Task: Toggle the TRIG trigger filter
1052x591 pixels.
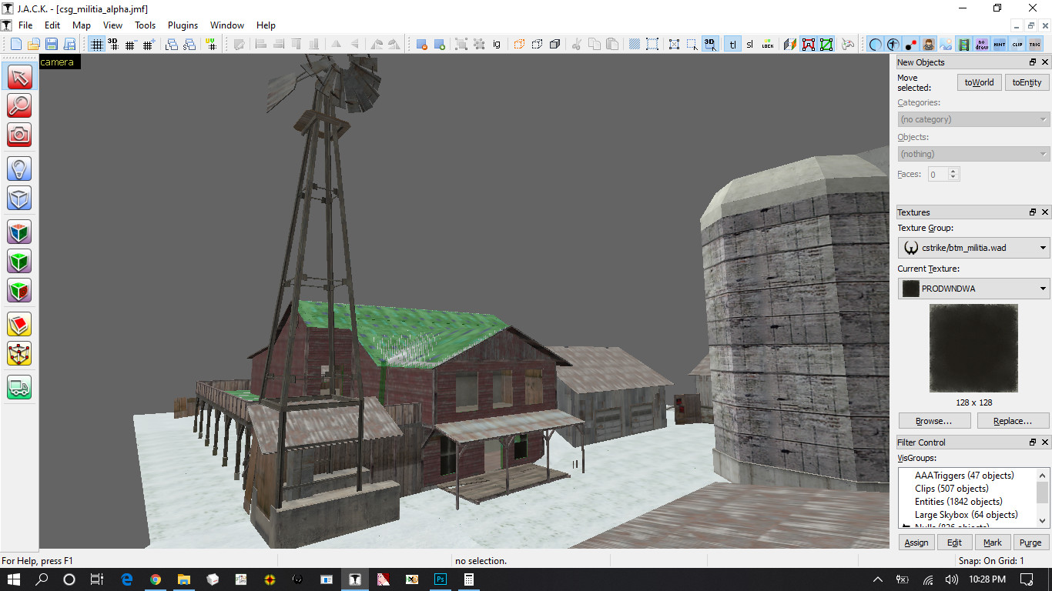Action: point(1035,44)
